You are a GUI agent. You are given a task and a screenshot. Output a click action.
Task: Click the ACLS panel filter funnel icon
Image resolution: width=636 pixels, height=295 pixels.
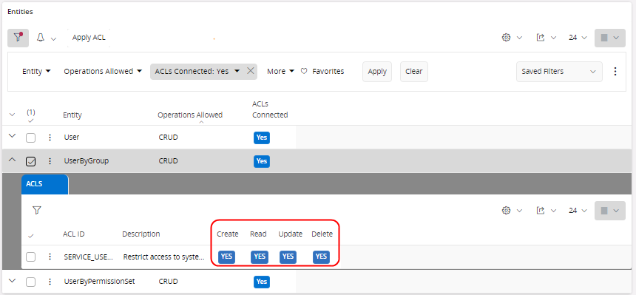37,210
